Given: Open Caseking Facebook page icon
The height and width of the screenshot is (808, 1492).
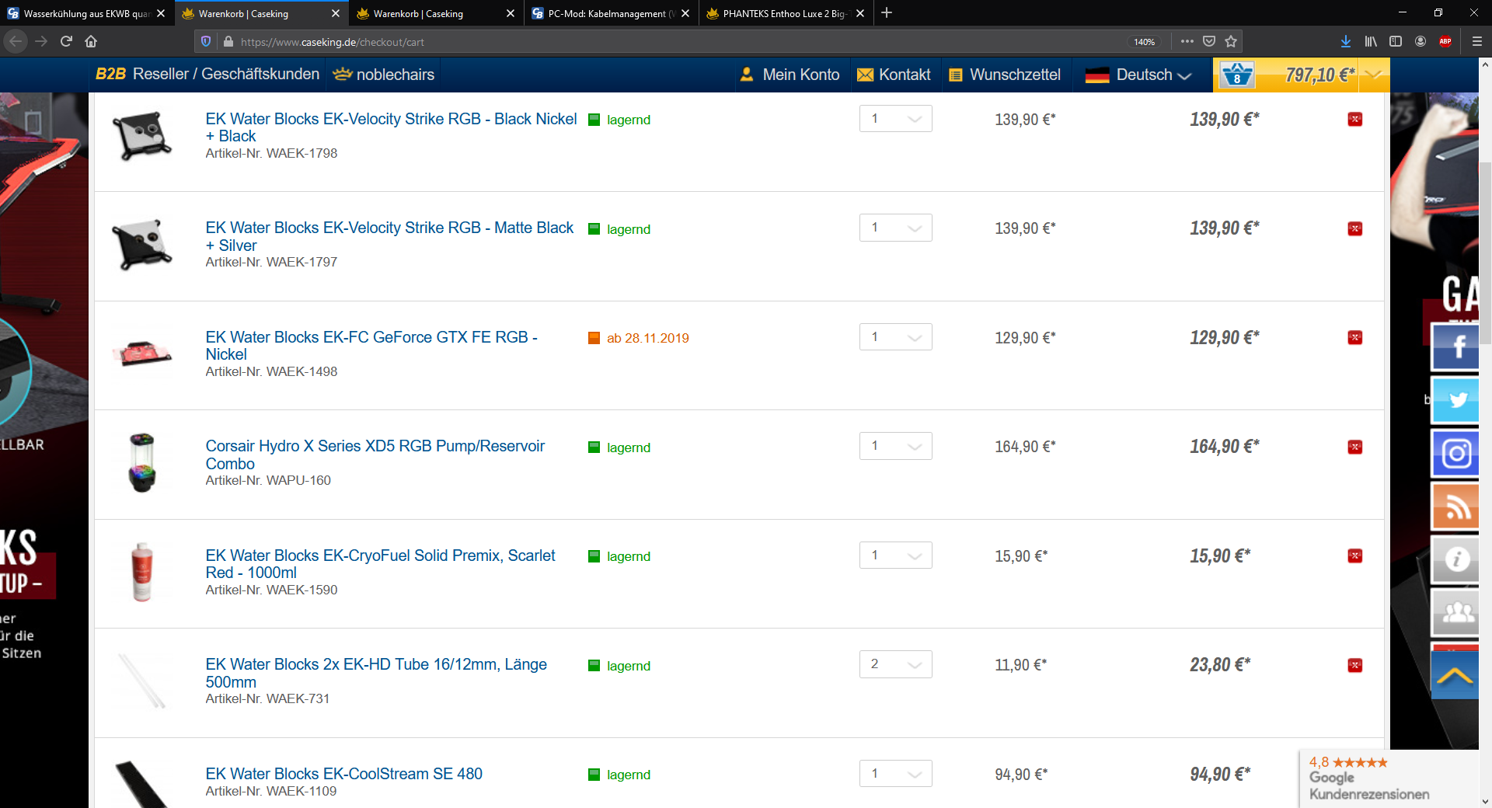Looking at the screenshot, I should coord(1455,347).
